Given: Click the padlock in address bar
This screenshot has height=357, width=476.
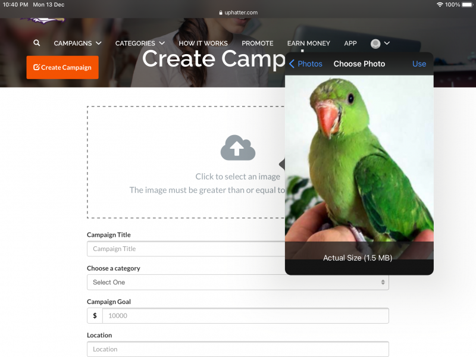Looking at the screenshot, I should [x=221, y=12].
